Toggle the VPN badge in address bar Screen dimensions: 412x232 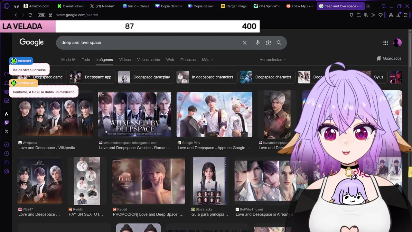point(41,15)
